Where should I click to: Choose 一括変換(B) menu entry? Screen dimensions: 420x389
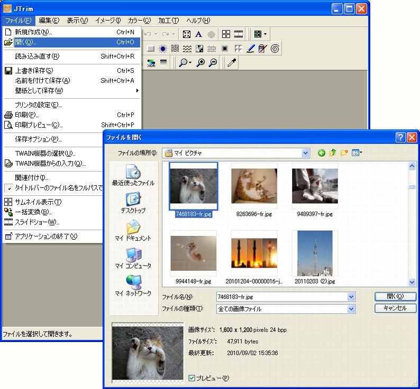coord(53,212)
